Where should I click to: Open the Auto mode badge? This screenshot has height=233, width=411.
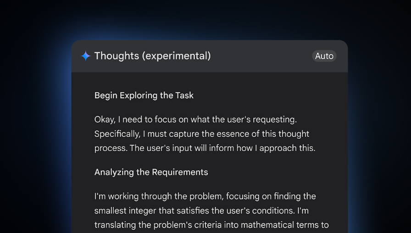click(x=324, y=56)
